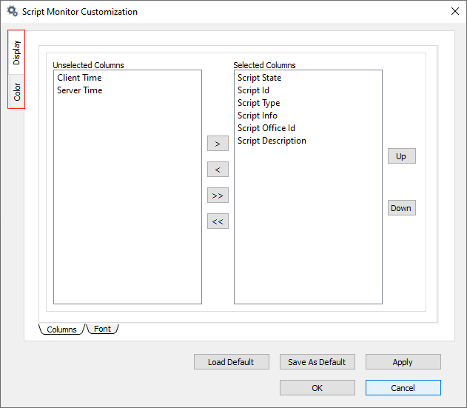The image size is (467, 408).
Task: Select Script State in Selected Columns
Action: pyautogui.click(x=259, y=78)
